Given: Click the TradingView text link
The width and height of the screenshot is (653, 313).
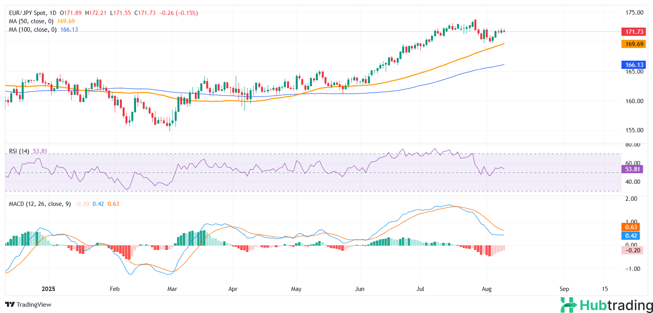Looking at the screenshot, I should (x=34, y=304).
